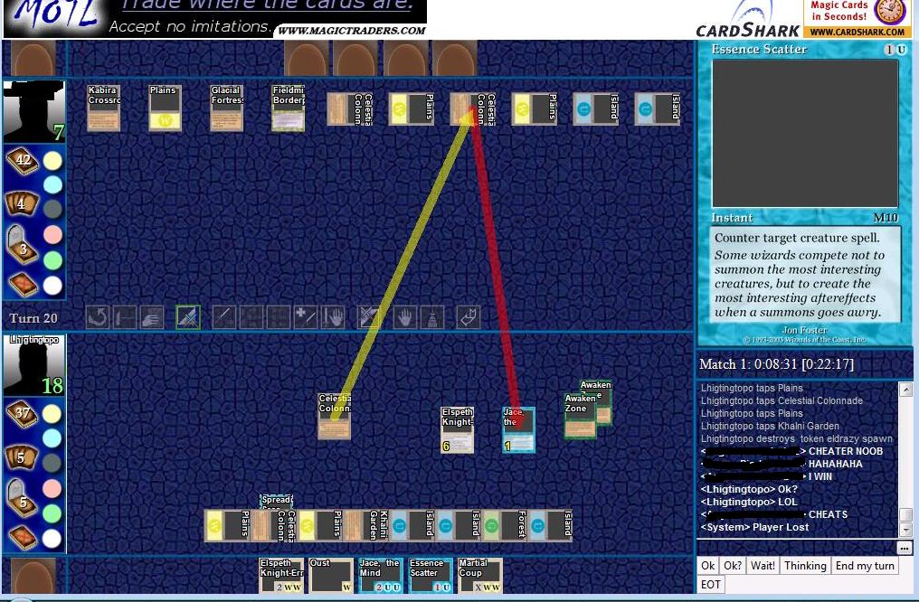Select the tapped Forest land
The width and height of the screenshot is (919, 602).
pyautogui.click(x=506, y=525)
